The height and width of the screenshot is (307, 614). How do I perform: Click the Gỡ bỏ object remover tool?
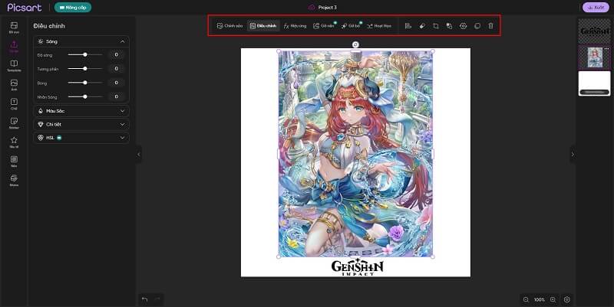click(x=352, y=26)
